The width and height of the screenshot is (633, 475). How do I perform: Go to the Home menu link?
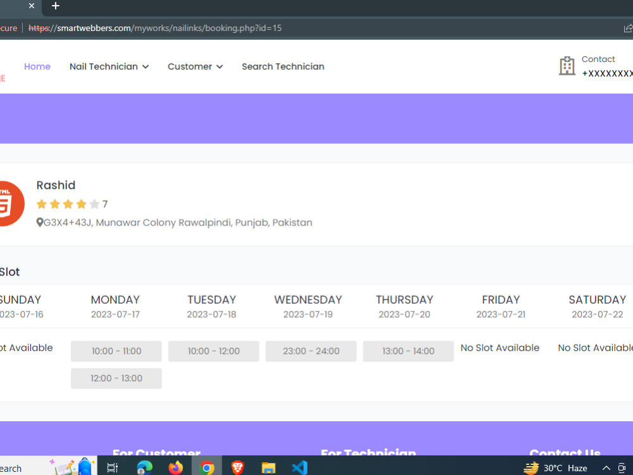click(x=37, y=66)
